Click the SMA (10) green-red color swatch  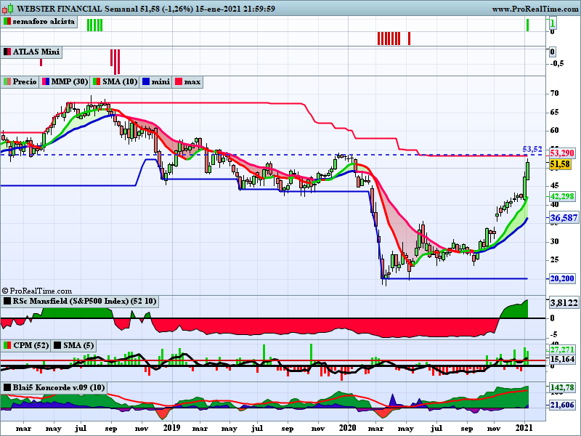97,81
